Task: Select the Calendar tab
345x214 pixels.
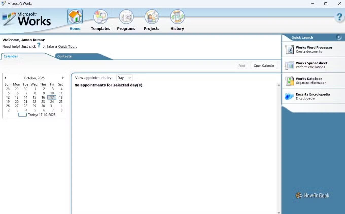Action: (x=11, y=56)
